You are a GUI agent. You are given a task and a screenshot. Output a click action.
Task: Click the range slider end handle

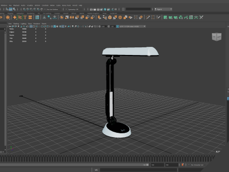tap(147, 165)
